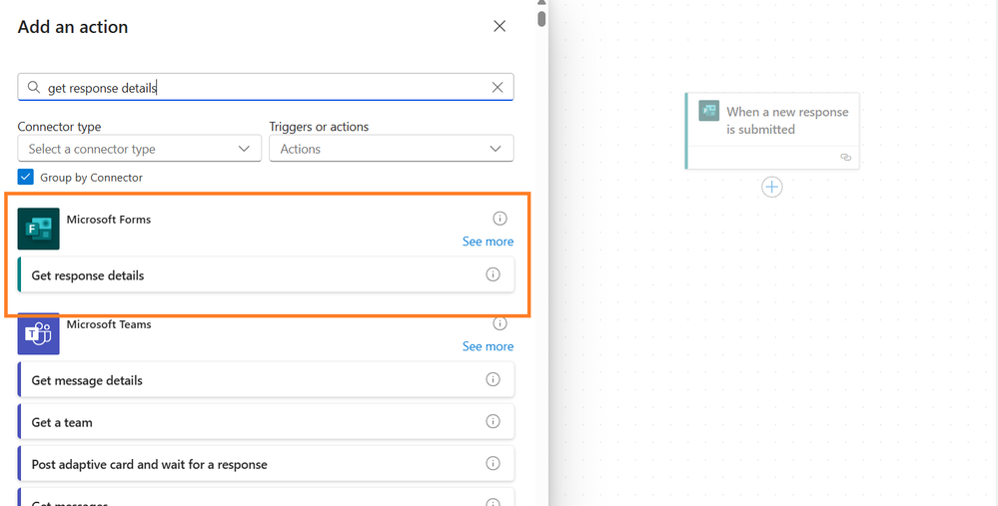This screenshot has width=998, height=506.
Task: Click See more under Microsoft Teams
Action: (488, 346)
